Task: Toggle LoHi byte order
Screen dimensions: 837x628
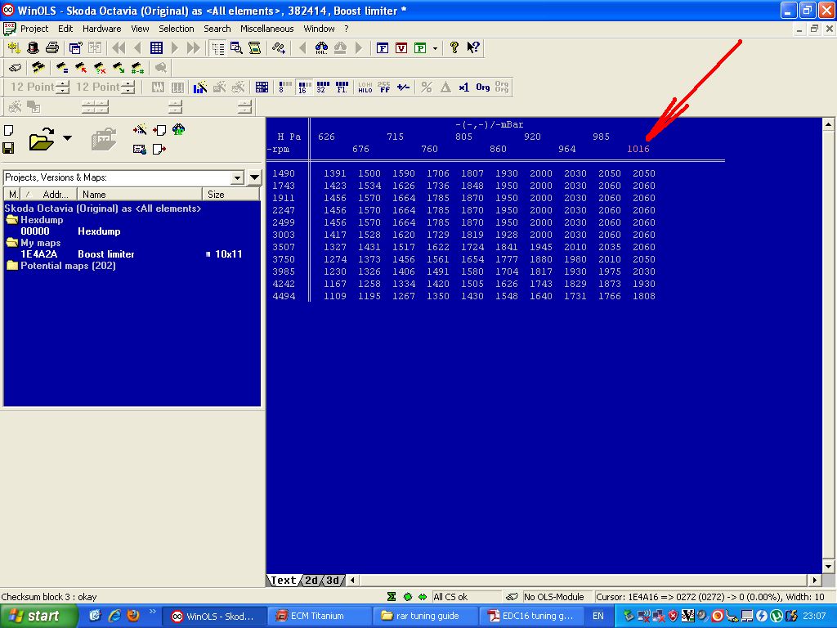Action: (x=365, y=87)
